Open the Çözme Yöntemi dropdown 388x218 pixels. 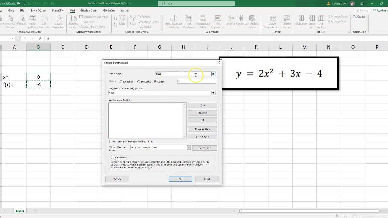pos(189,148)
